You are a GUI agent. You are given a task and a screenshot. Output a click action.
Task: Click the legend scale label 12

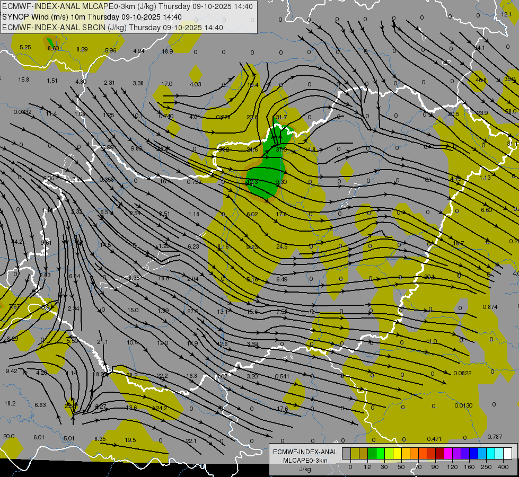(367, 466)
